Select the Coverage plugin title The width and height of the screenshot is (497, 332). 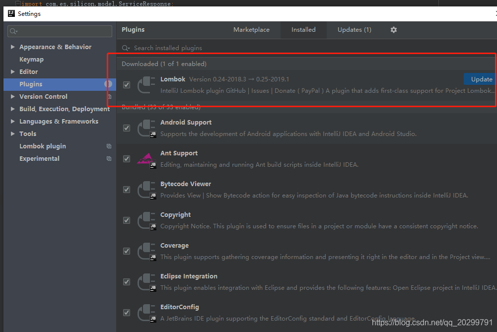(174, 245)
